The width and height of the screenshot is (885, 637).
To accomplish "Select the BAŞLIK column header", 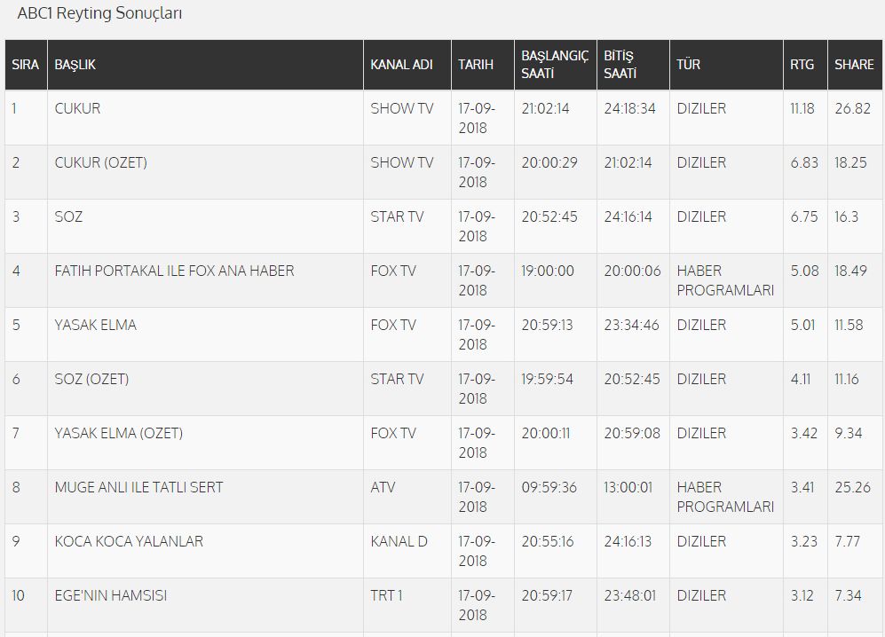I will (205, 65).
